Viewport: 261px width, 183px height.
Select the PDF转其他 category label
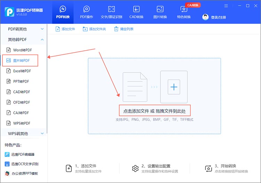pos(17,29)
